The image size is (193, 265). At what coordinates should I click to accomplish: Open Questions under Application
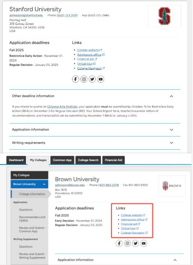click(x=26, y=210)
